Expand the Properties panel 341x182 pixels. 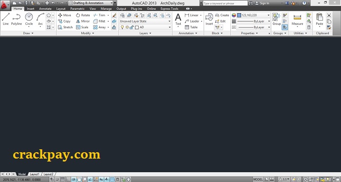tap(249, 33)
